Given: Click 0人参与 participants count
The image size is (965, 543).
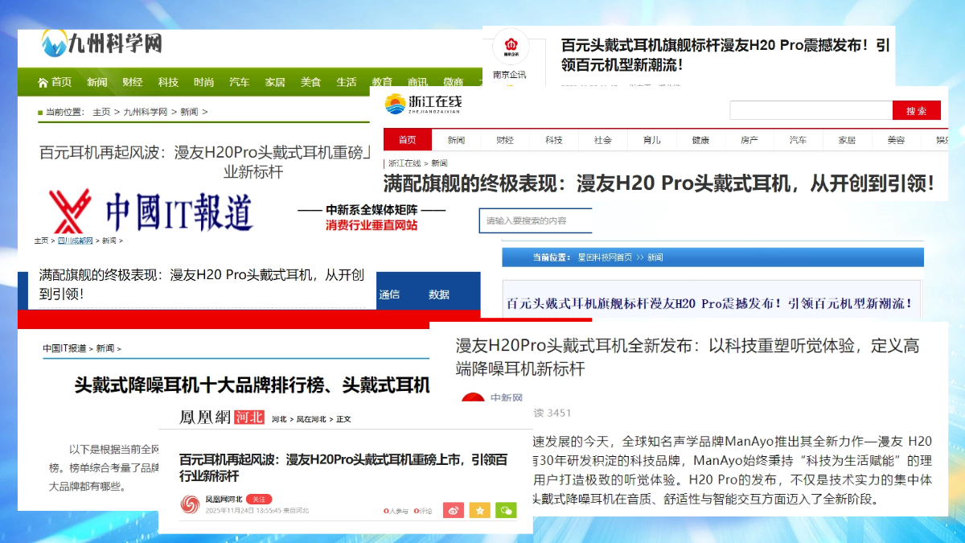Looking at the screenshot, I should [x=396, y=511].
